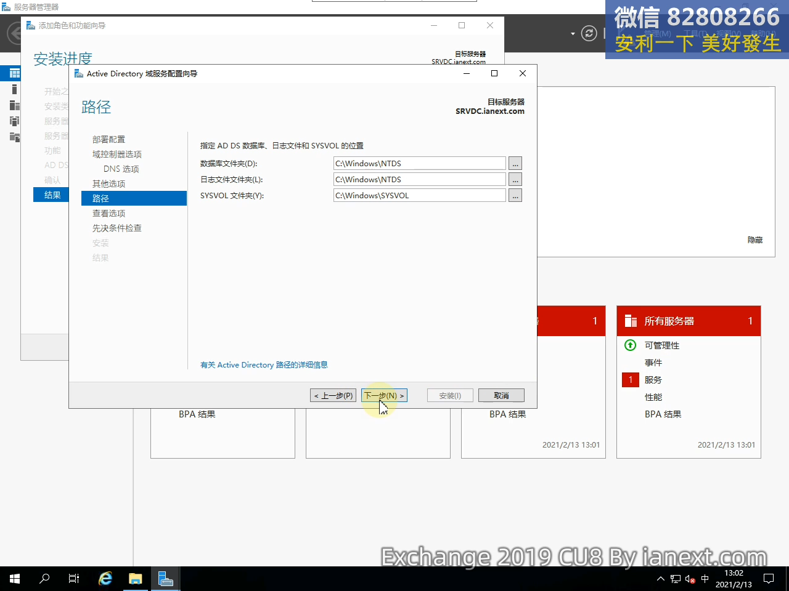Open 性能 in the 所有服务器 tile

click(653, 397)
